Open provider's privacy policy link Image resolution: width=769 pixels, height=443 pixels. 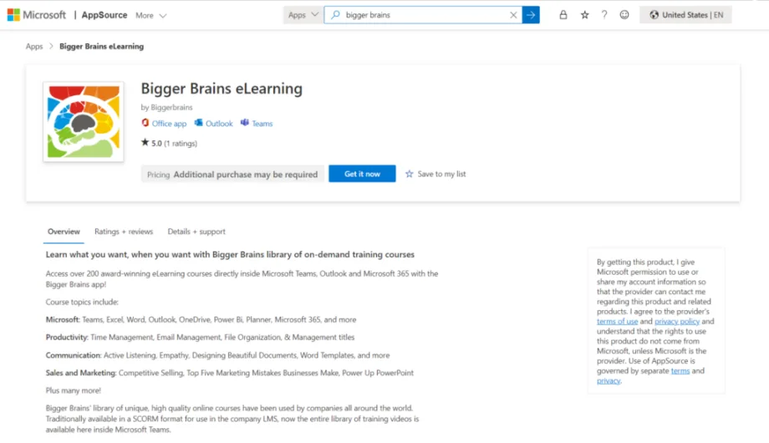[677, 321]
